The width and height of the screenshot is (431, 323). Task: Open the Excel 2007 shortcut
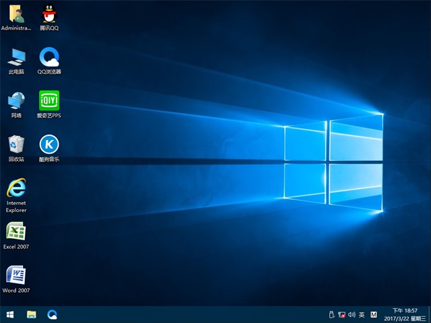(x=16, y=232)
